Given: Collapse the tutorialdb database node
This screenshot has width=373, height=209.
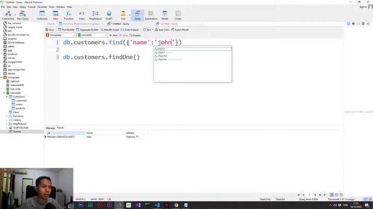Looking at the screenshot, I should click(x=4, y=93).
